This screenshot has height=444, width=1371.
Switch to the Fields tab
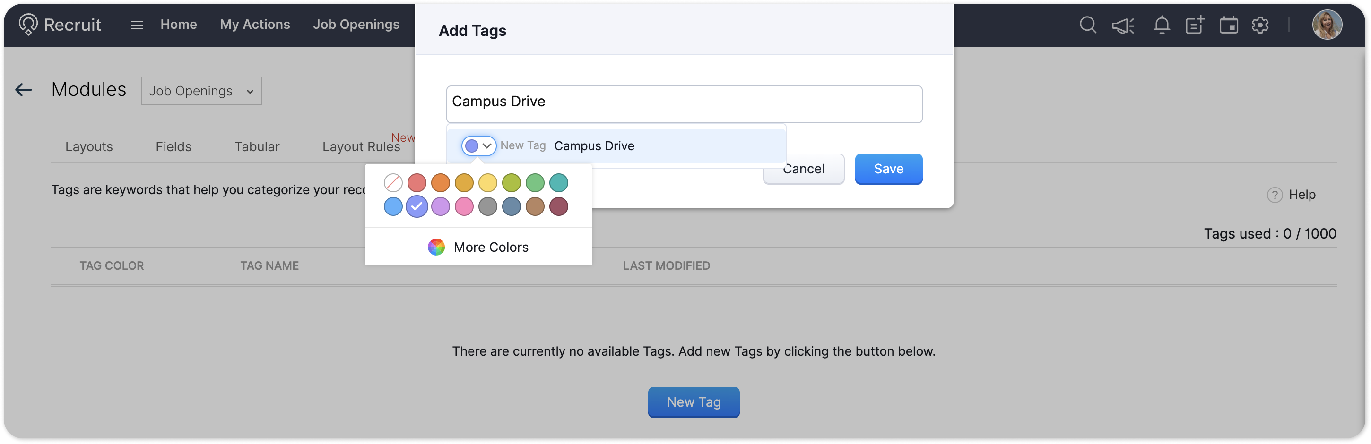click(x=173, y=147)
